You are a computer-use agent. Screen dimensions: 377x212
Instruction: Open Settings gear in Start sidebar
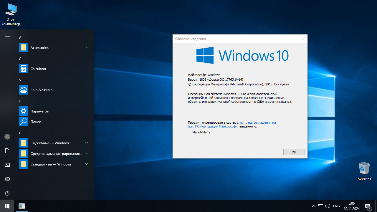(x=7, y=179)
